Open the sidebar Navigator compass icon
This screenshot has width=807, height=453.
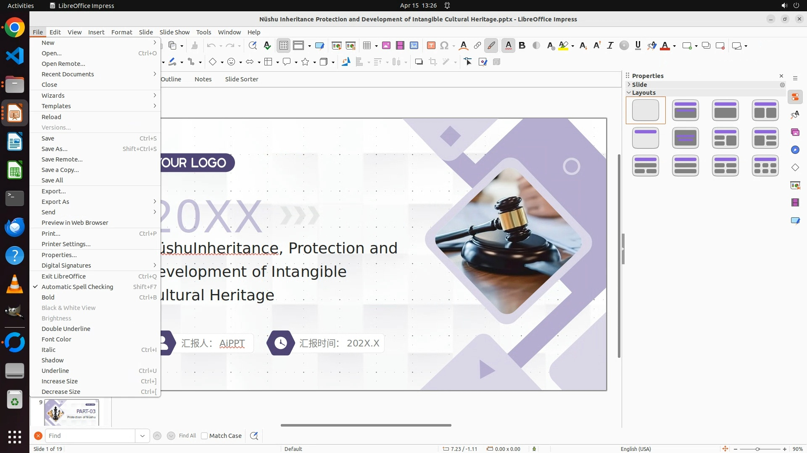pos(795,150)
